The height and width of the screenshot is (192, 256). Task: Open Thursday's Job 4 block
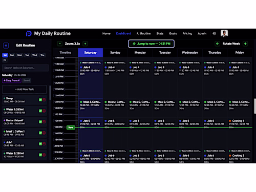(215, 81)
